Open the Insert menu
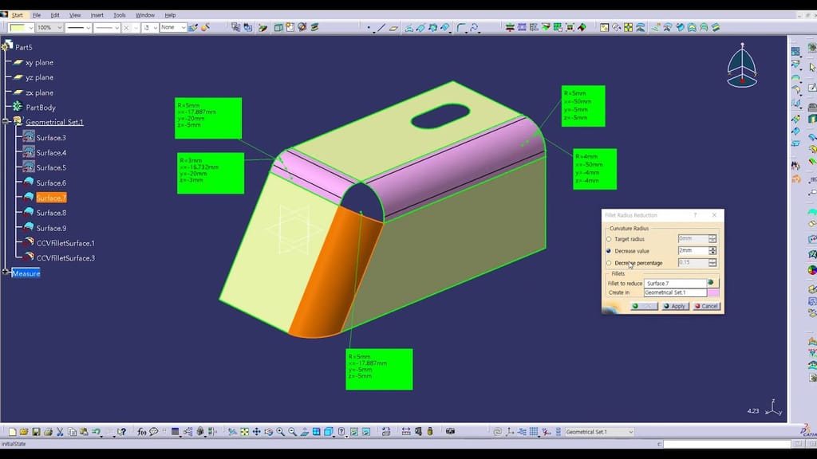Screen dimensions: 817x459 point(97,15)
